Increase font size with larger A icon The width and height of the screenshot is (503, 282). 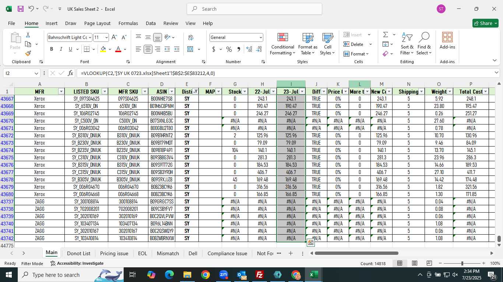[x=114, y=37]
